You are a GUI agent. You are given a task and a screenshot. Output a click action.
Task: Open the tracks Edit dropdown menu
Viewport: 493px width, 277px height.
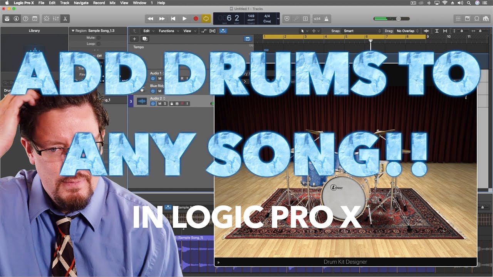(149, 31)
